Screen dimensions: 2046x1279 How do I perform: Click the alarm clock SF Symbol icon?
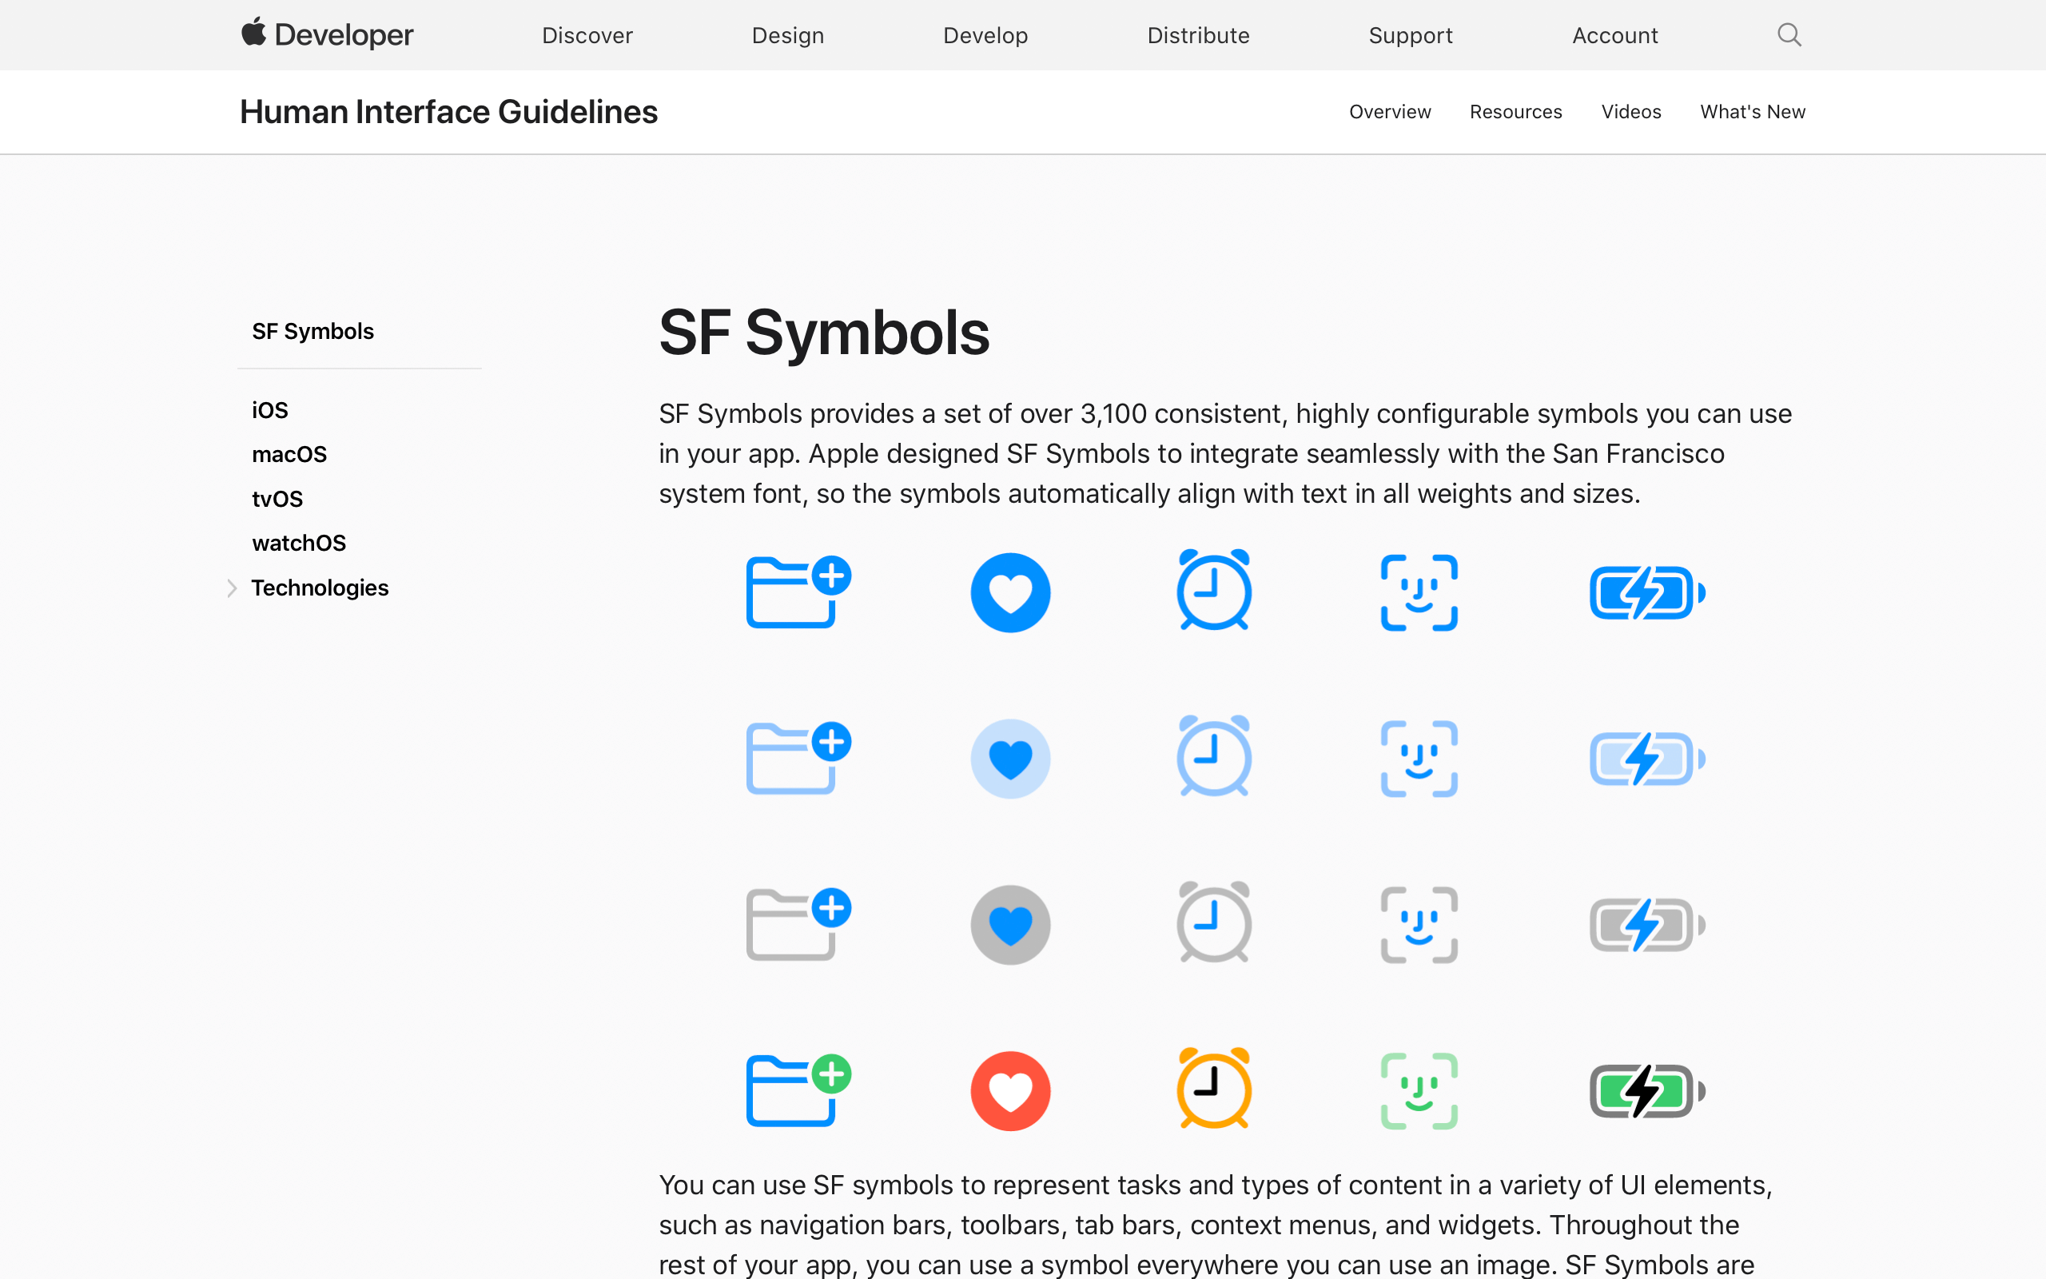[1214, 592]
